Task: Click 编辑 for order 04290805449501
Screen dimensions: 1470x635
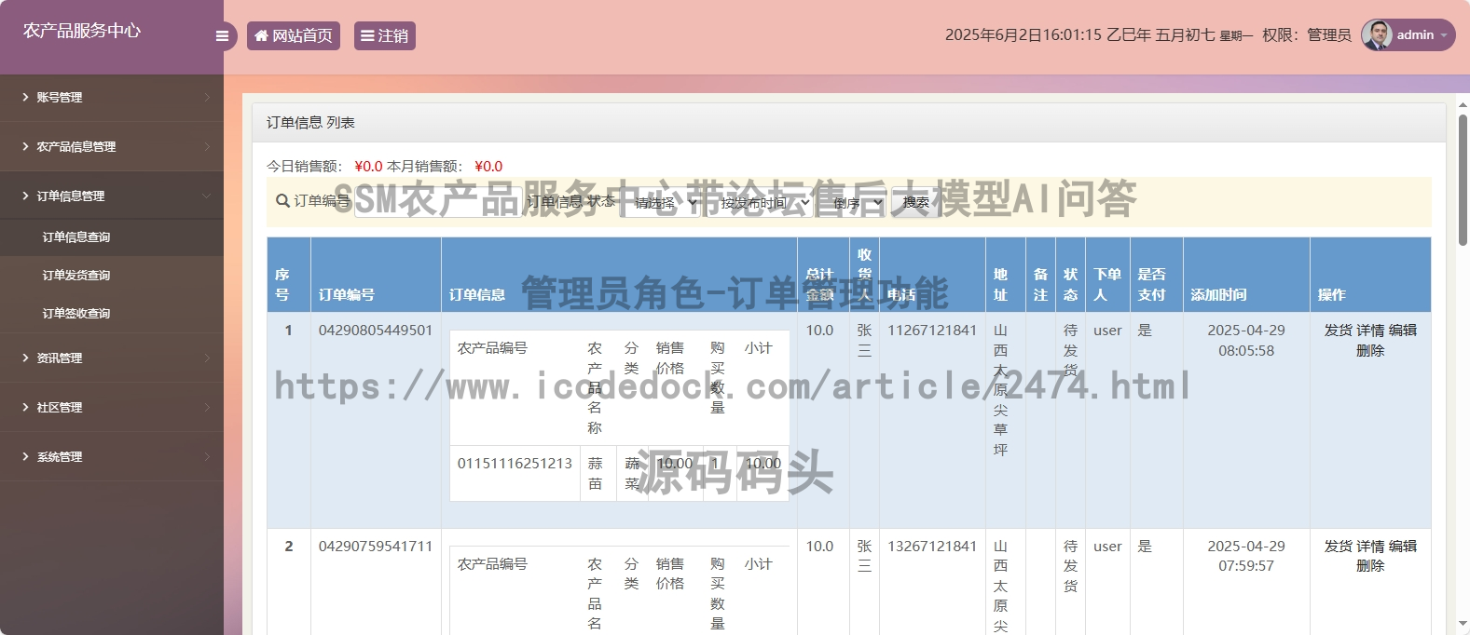Action: (x=1402, y=331)
